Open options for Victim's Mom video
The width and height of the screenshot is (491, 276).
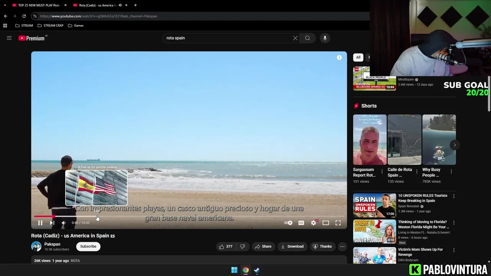click(454, 250)
